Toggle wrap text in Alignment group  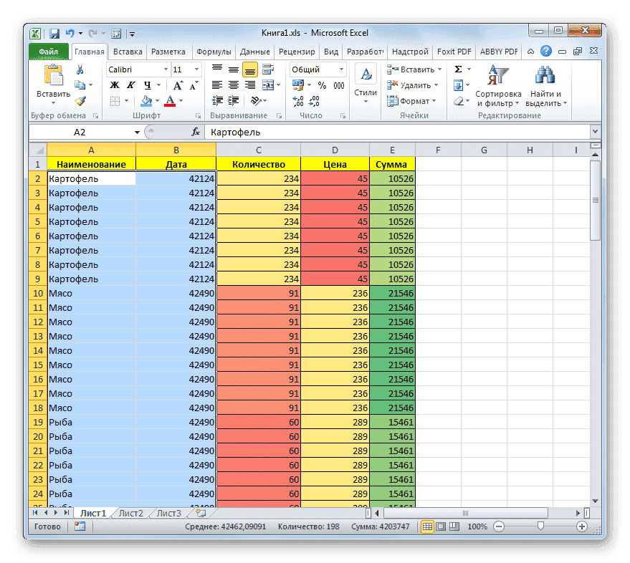pos(268,69)
